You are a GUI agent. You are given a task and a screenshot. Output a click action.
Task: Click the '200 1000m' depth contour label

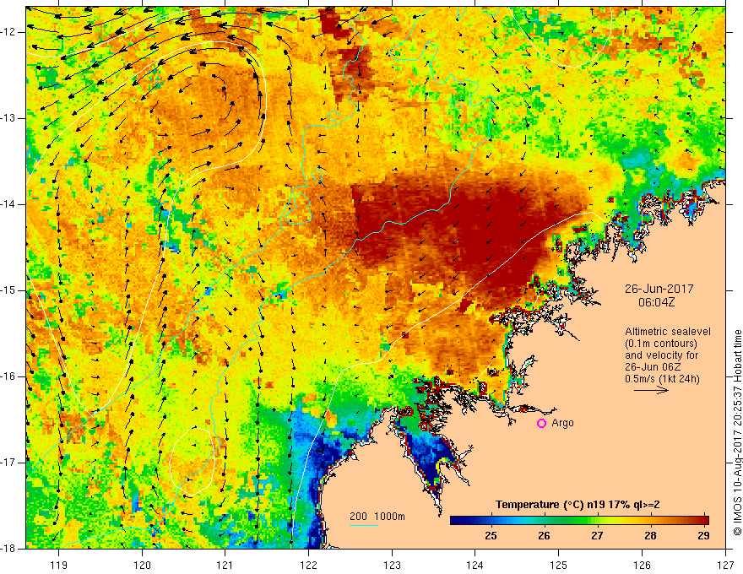(x=377, y=517)
